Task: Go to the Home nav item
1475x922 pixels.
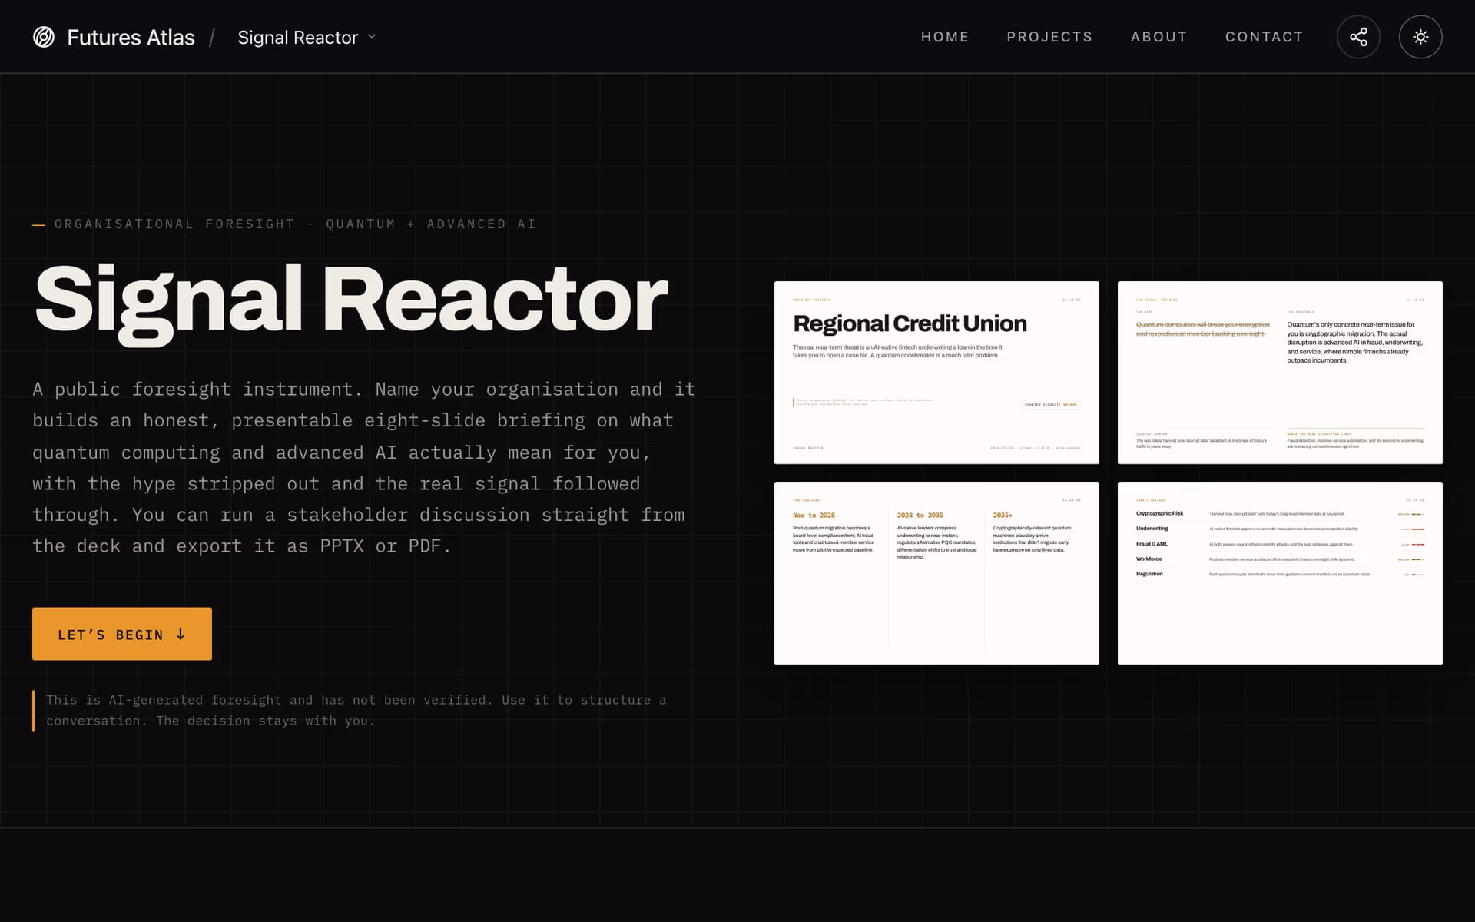Action: click(x=945, y=37)
